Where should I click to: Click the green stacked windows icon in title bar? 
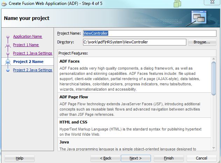(178, 3)
